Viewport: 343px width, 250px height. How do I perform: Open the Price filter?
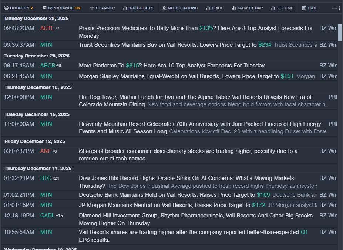(x=215, y=8)
